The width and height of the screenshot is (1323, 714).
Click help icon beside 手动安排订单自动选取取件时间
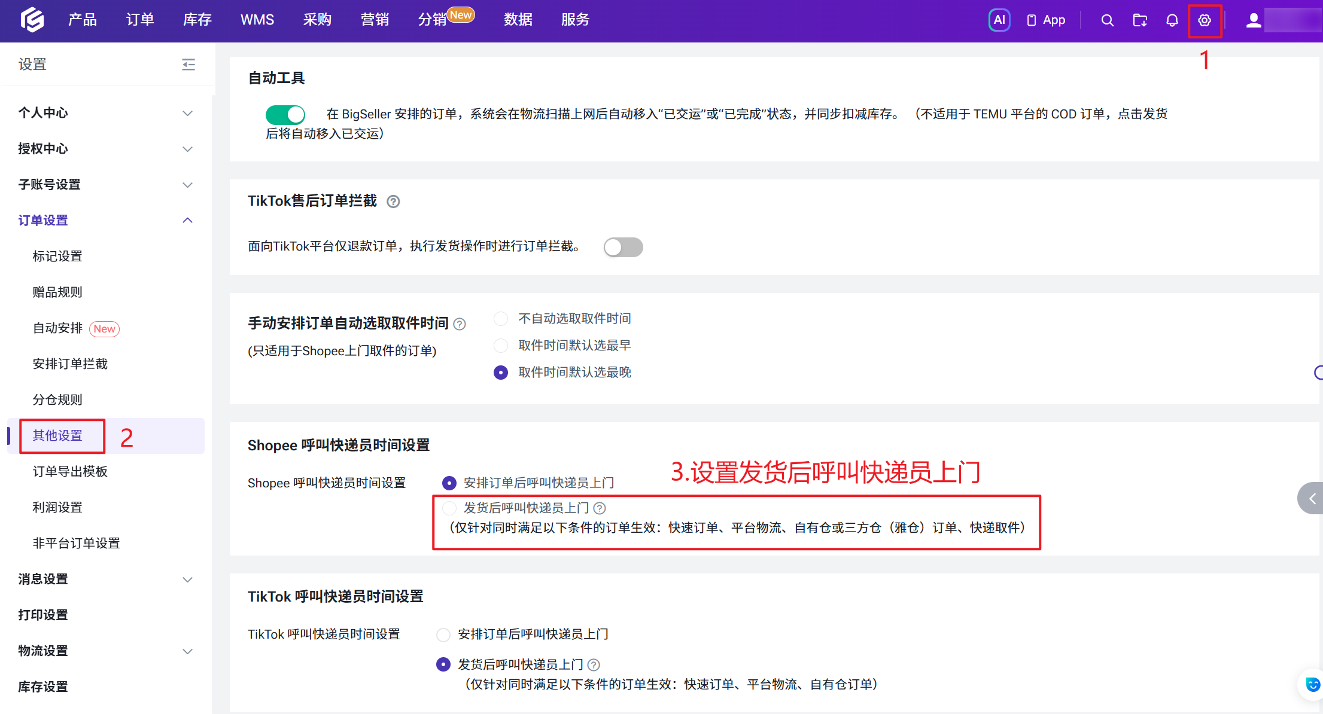pyautogui.click(x=460, y=324)
